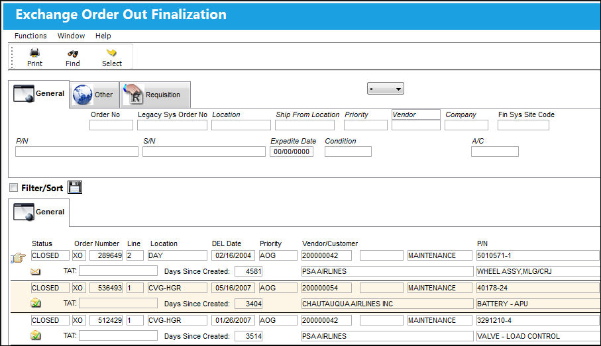
Task: Click the Select toolbar icon
Action: [111, 53]
